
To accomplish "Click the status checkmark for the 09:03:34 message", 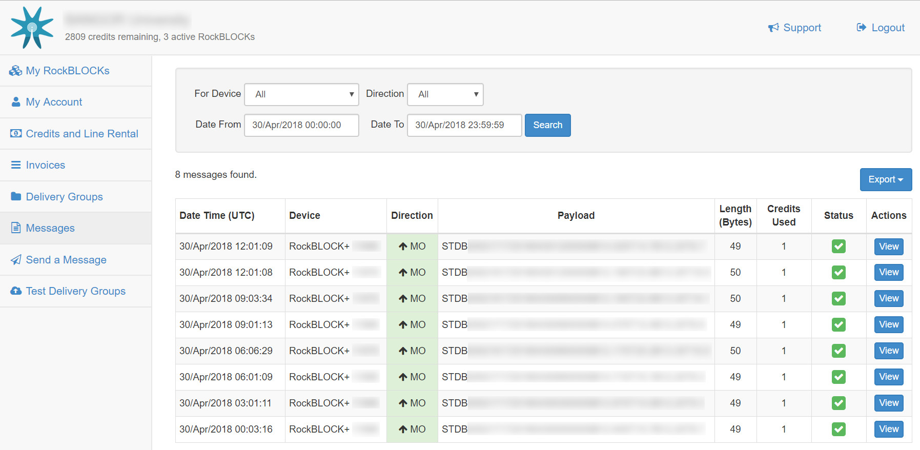I will (x=839, y=299).
